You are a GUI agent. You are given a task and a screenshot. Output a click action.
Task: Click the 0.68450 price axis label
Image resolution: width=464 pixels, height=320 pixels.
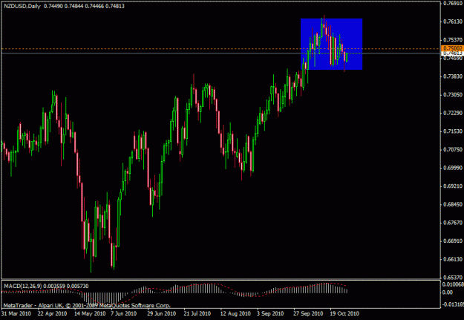453,204
